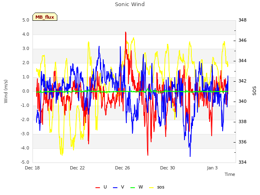Click the blue V minimum near -4.6
The height and width of the screenshot is (195, 260).
[190, 156]
